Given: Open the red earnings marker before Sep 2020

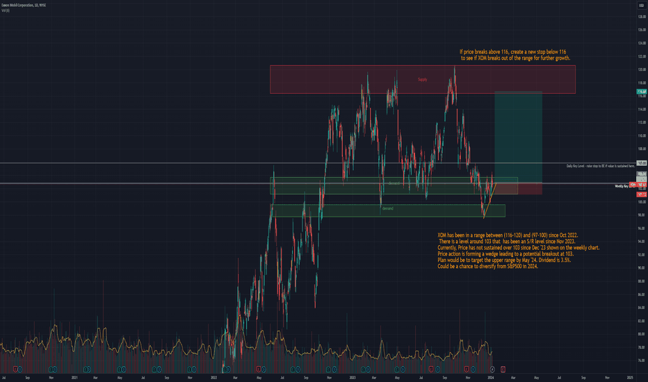Looking at the screenshot, I should 16,369.
